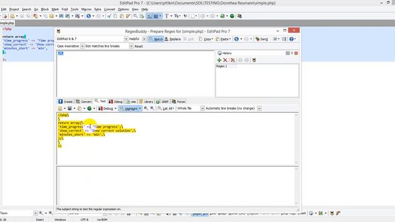Open the RegexBuddy help icon

pos(291,39)
